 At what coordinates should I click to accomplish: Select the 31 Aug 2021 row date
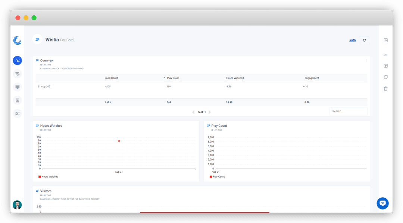click(x=44, y=87)
